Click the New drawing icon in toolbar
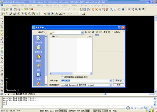The image size is (157, 112). pyautogui.click(x=4, y=9)
